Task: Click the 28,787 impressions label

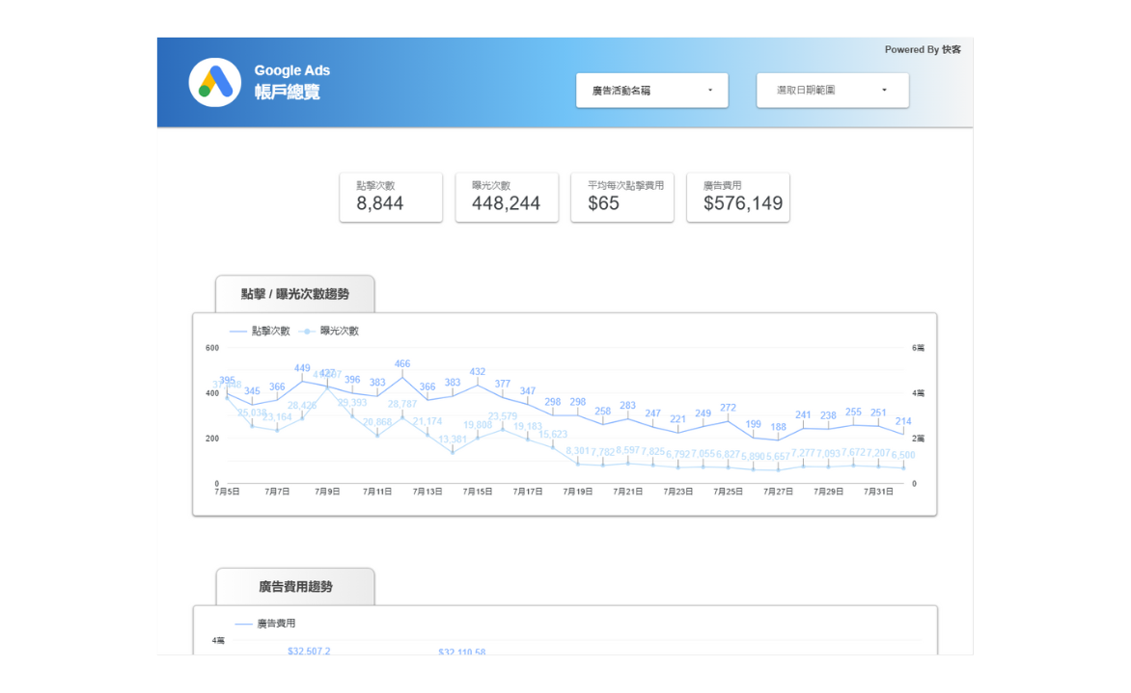Action: [x=402, y=404]
